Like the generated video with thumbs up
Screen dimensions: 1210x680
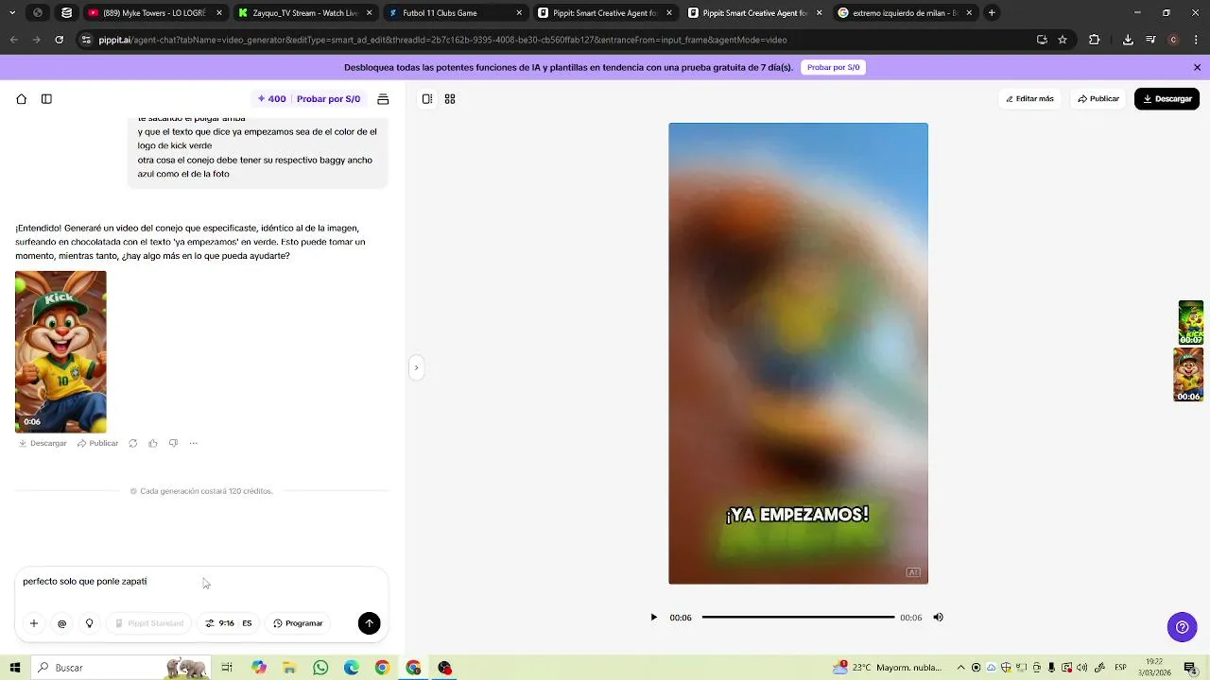153,443
